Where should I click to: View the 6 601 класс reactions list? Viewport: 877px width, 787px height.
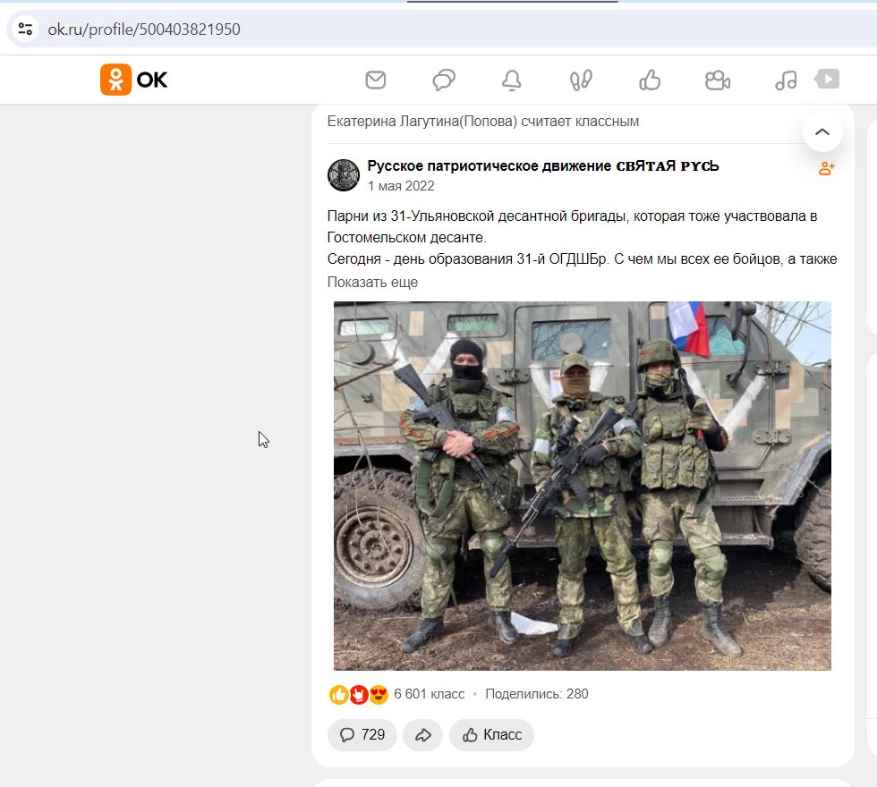coord(429,694)
